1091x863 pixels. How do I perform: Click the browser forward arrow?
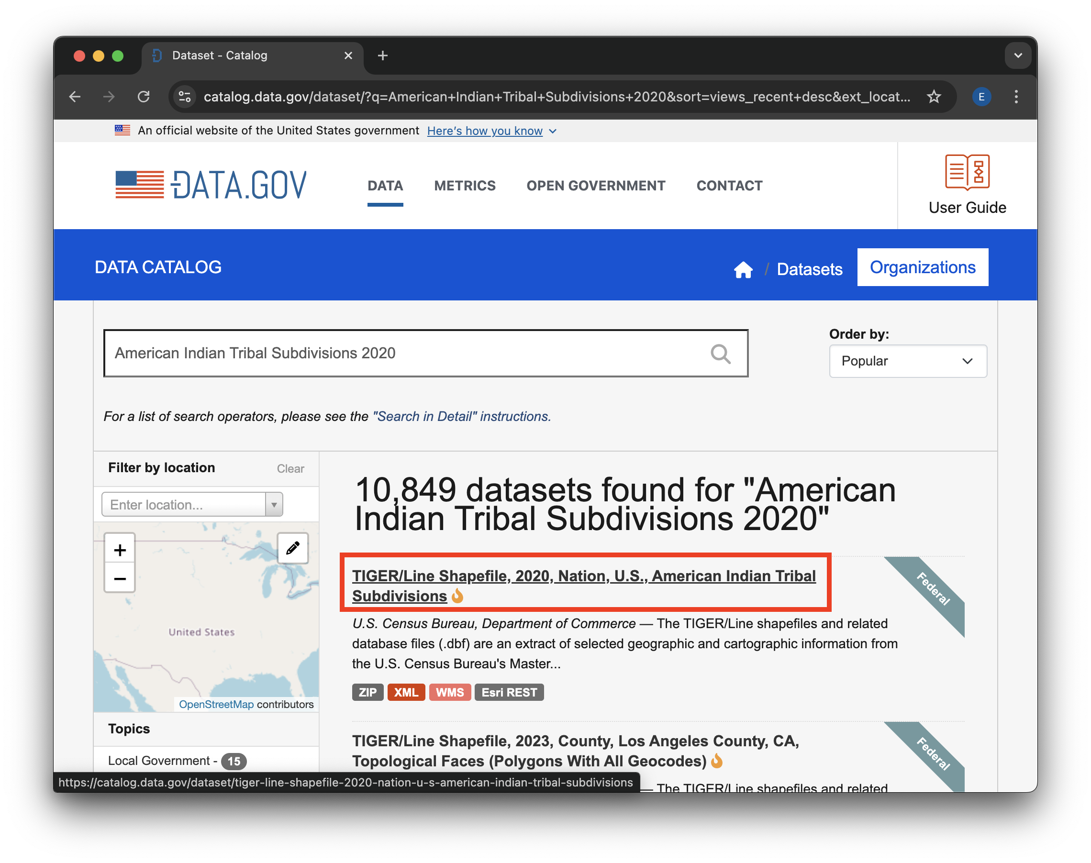click(x=109, y=97)
